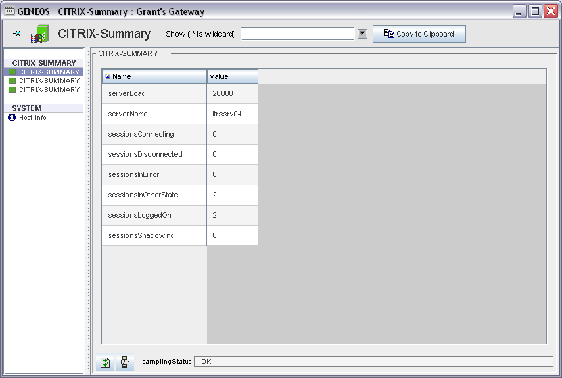
Task: Select the third CITRIX-SUMMARY sidebar entry
Action: tap(49, 89)
